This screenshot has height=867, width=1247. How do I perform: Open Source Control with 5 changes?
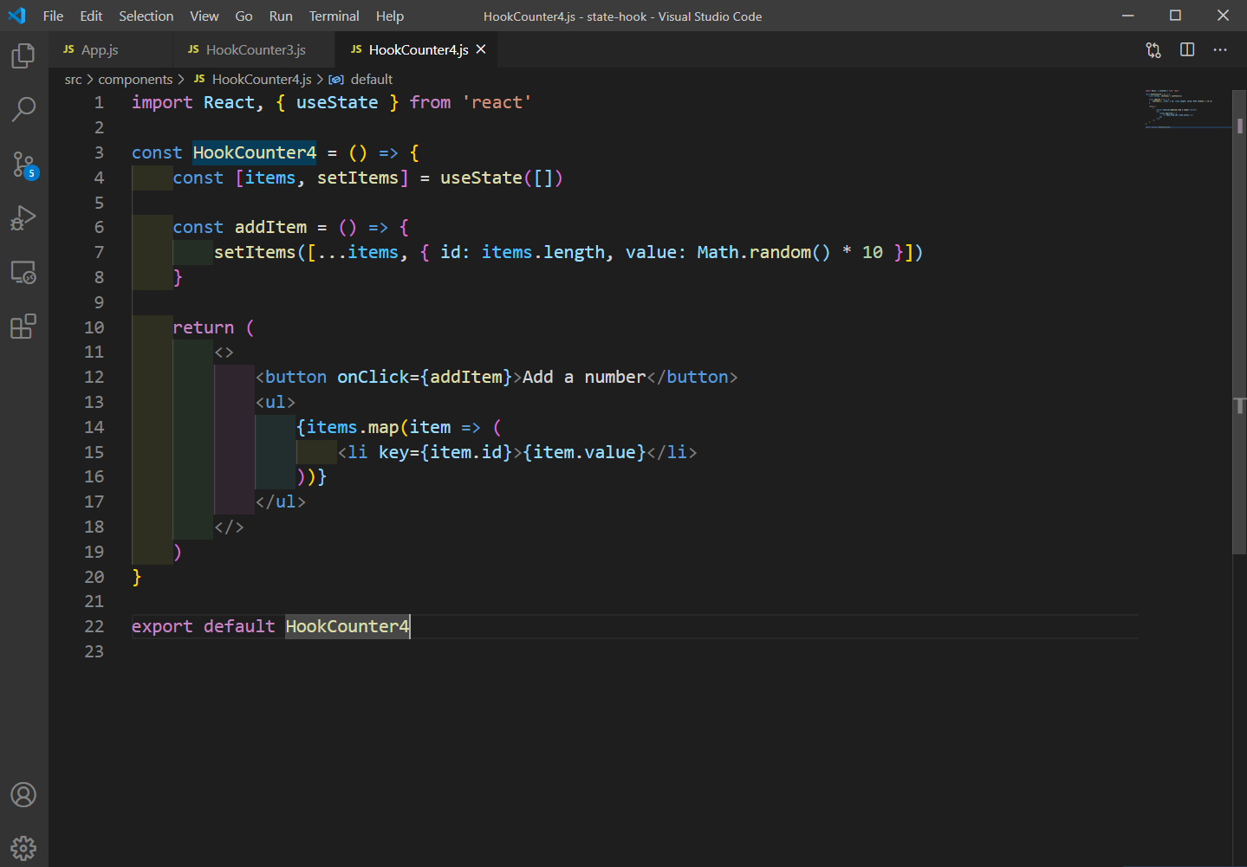coord(23,165)
